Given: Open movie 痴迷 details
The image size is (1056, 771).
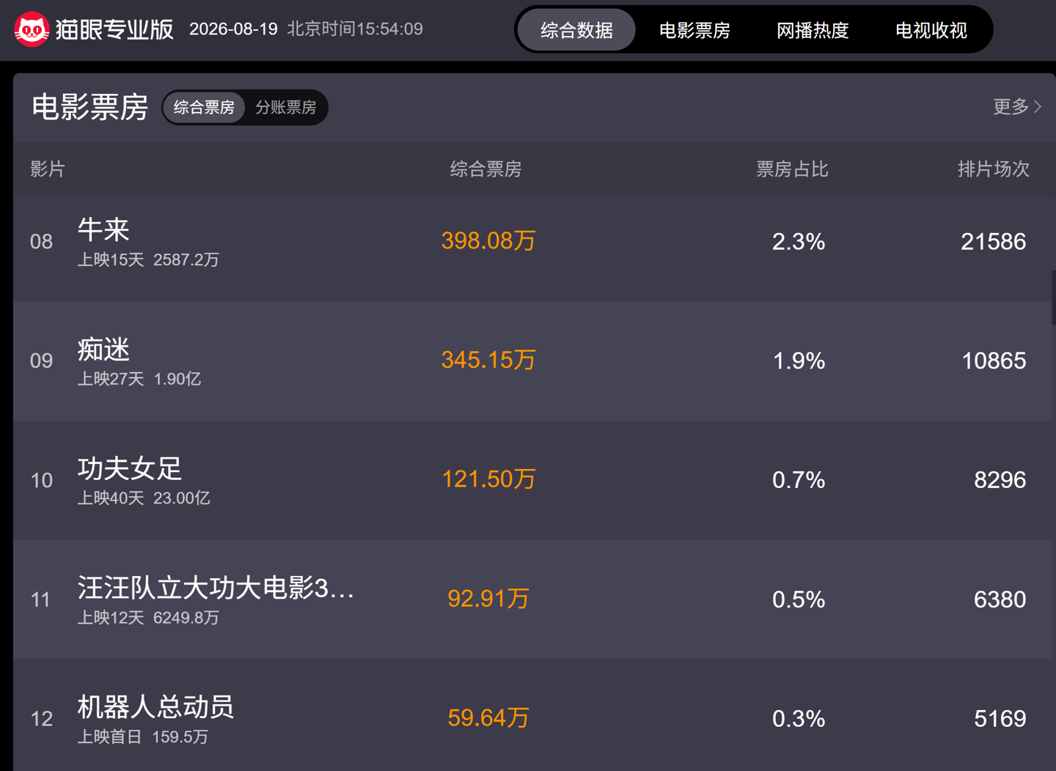Looking at the screenshot, I should [533, 361].
